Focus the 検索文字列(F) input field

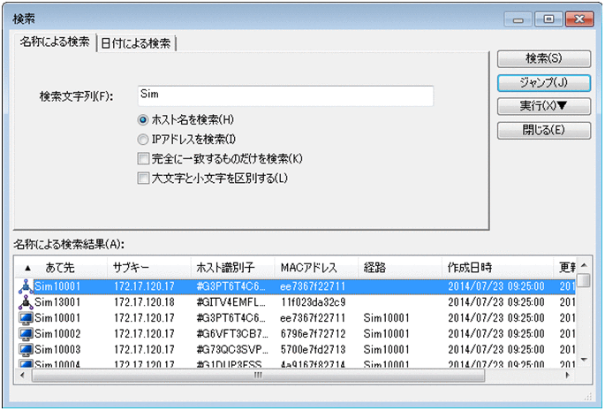[285, 95]
